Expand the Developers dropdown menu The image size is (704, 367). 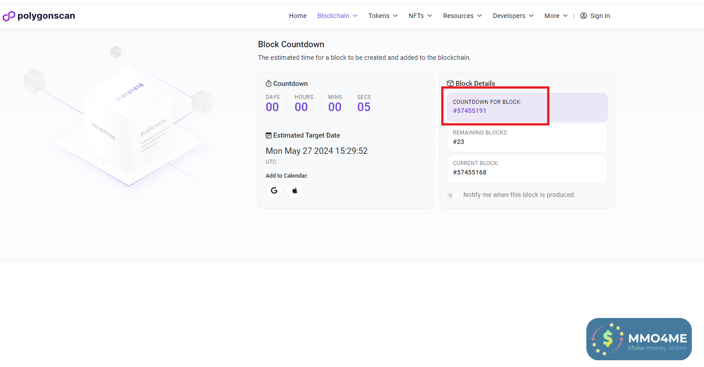pyautogui.click(x=513, y=16)
